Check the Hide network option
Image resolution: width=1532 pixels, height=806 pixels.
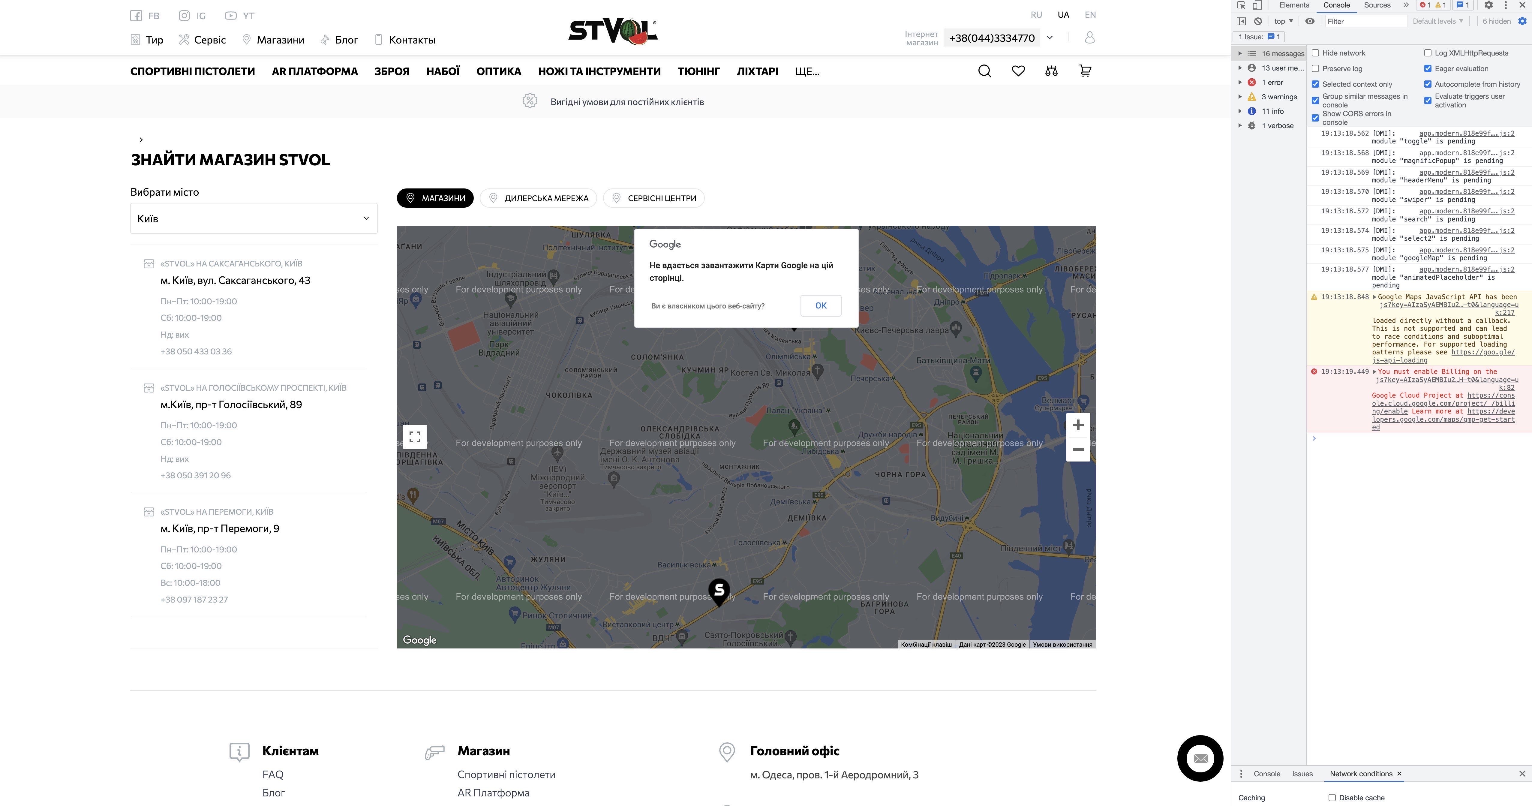pyautogui.click(x=1315, y=53)
